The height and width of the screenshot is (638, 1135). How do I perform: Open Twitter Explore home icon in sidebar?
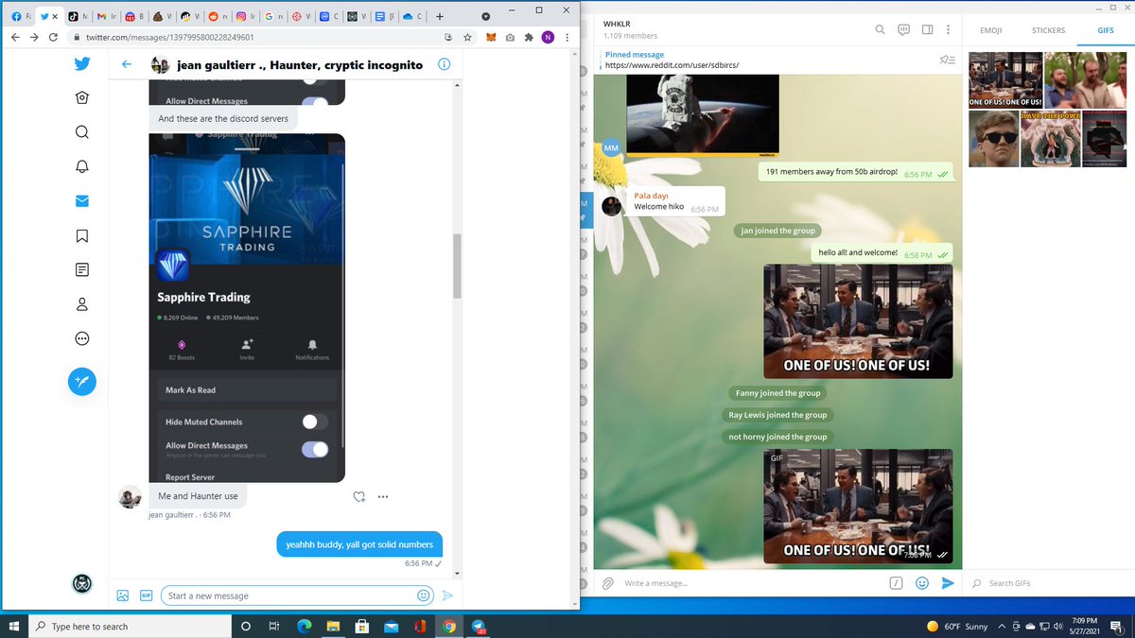tap(82, 98)
